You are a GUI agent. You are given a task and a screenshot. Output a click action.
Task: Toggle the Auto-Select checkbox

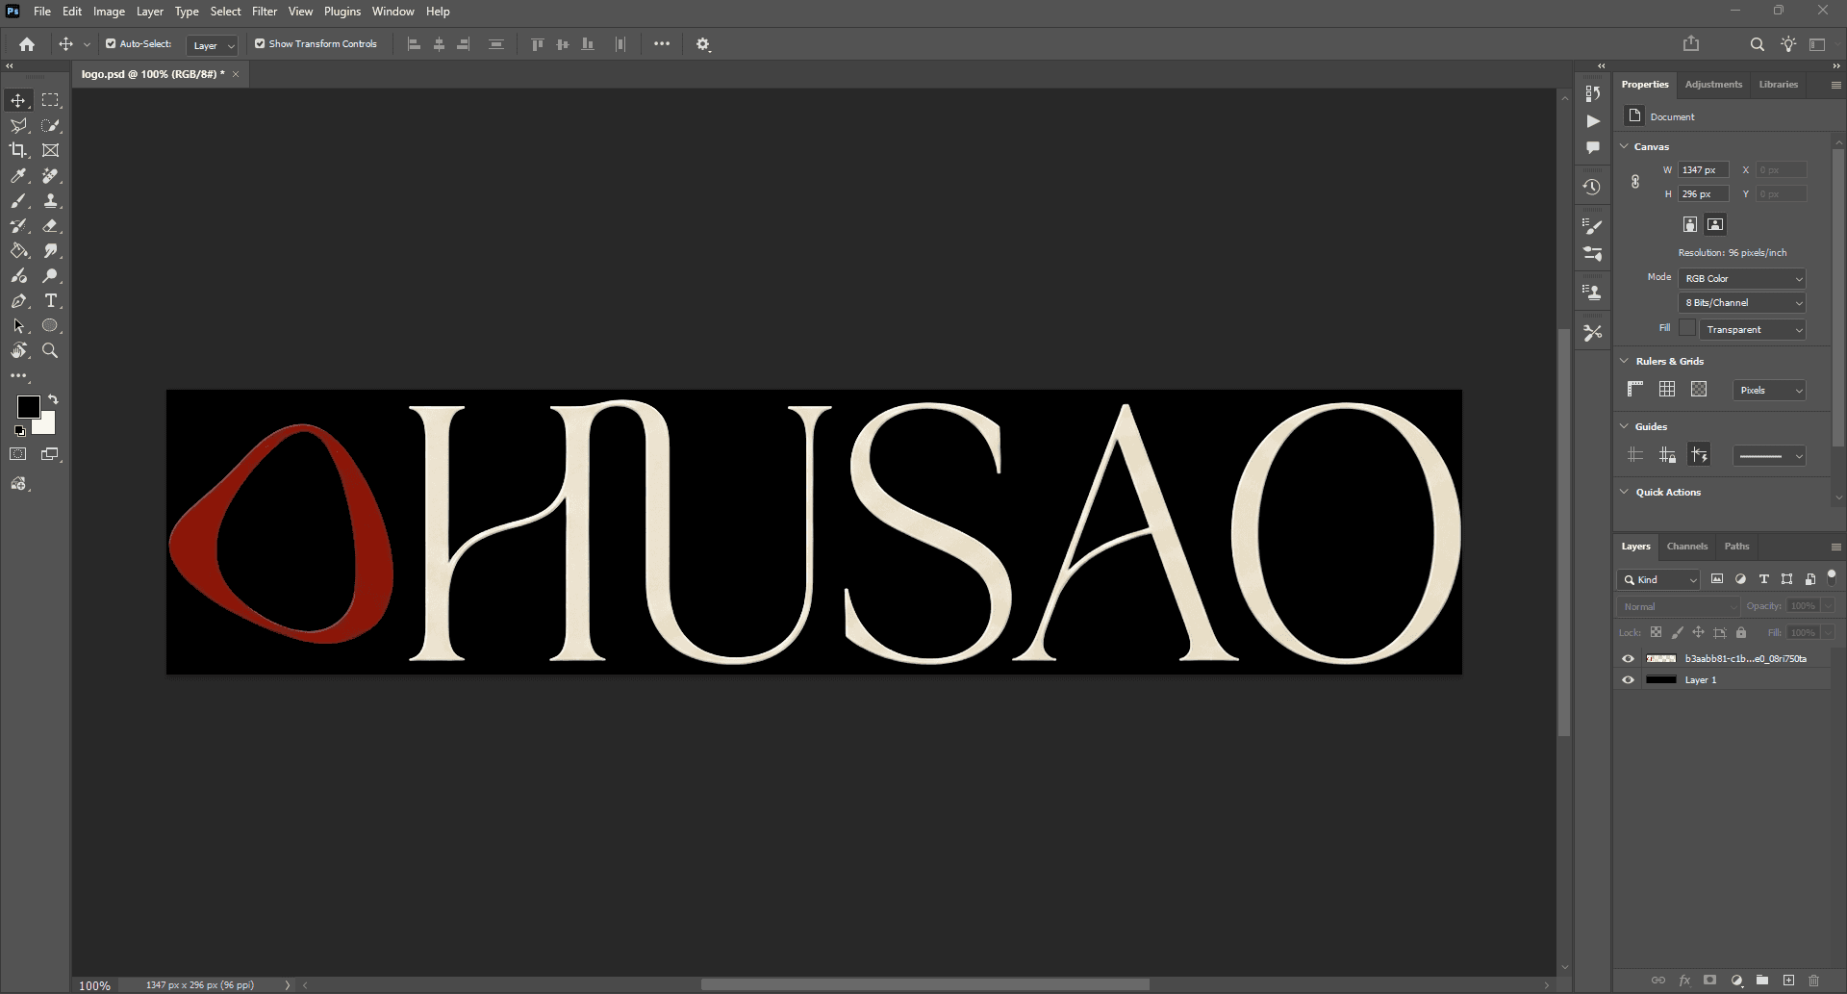(x=111, y=43)
